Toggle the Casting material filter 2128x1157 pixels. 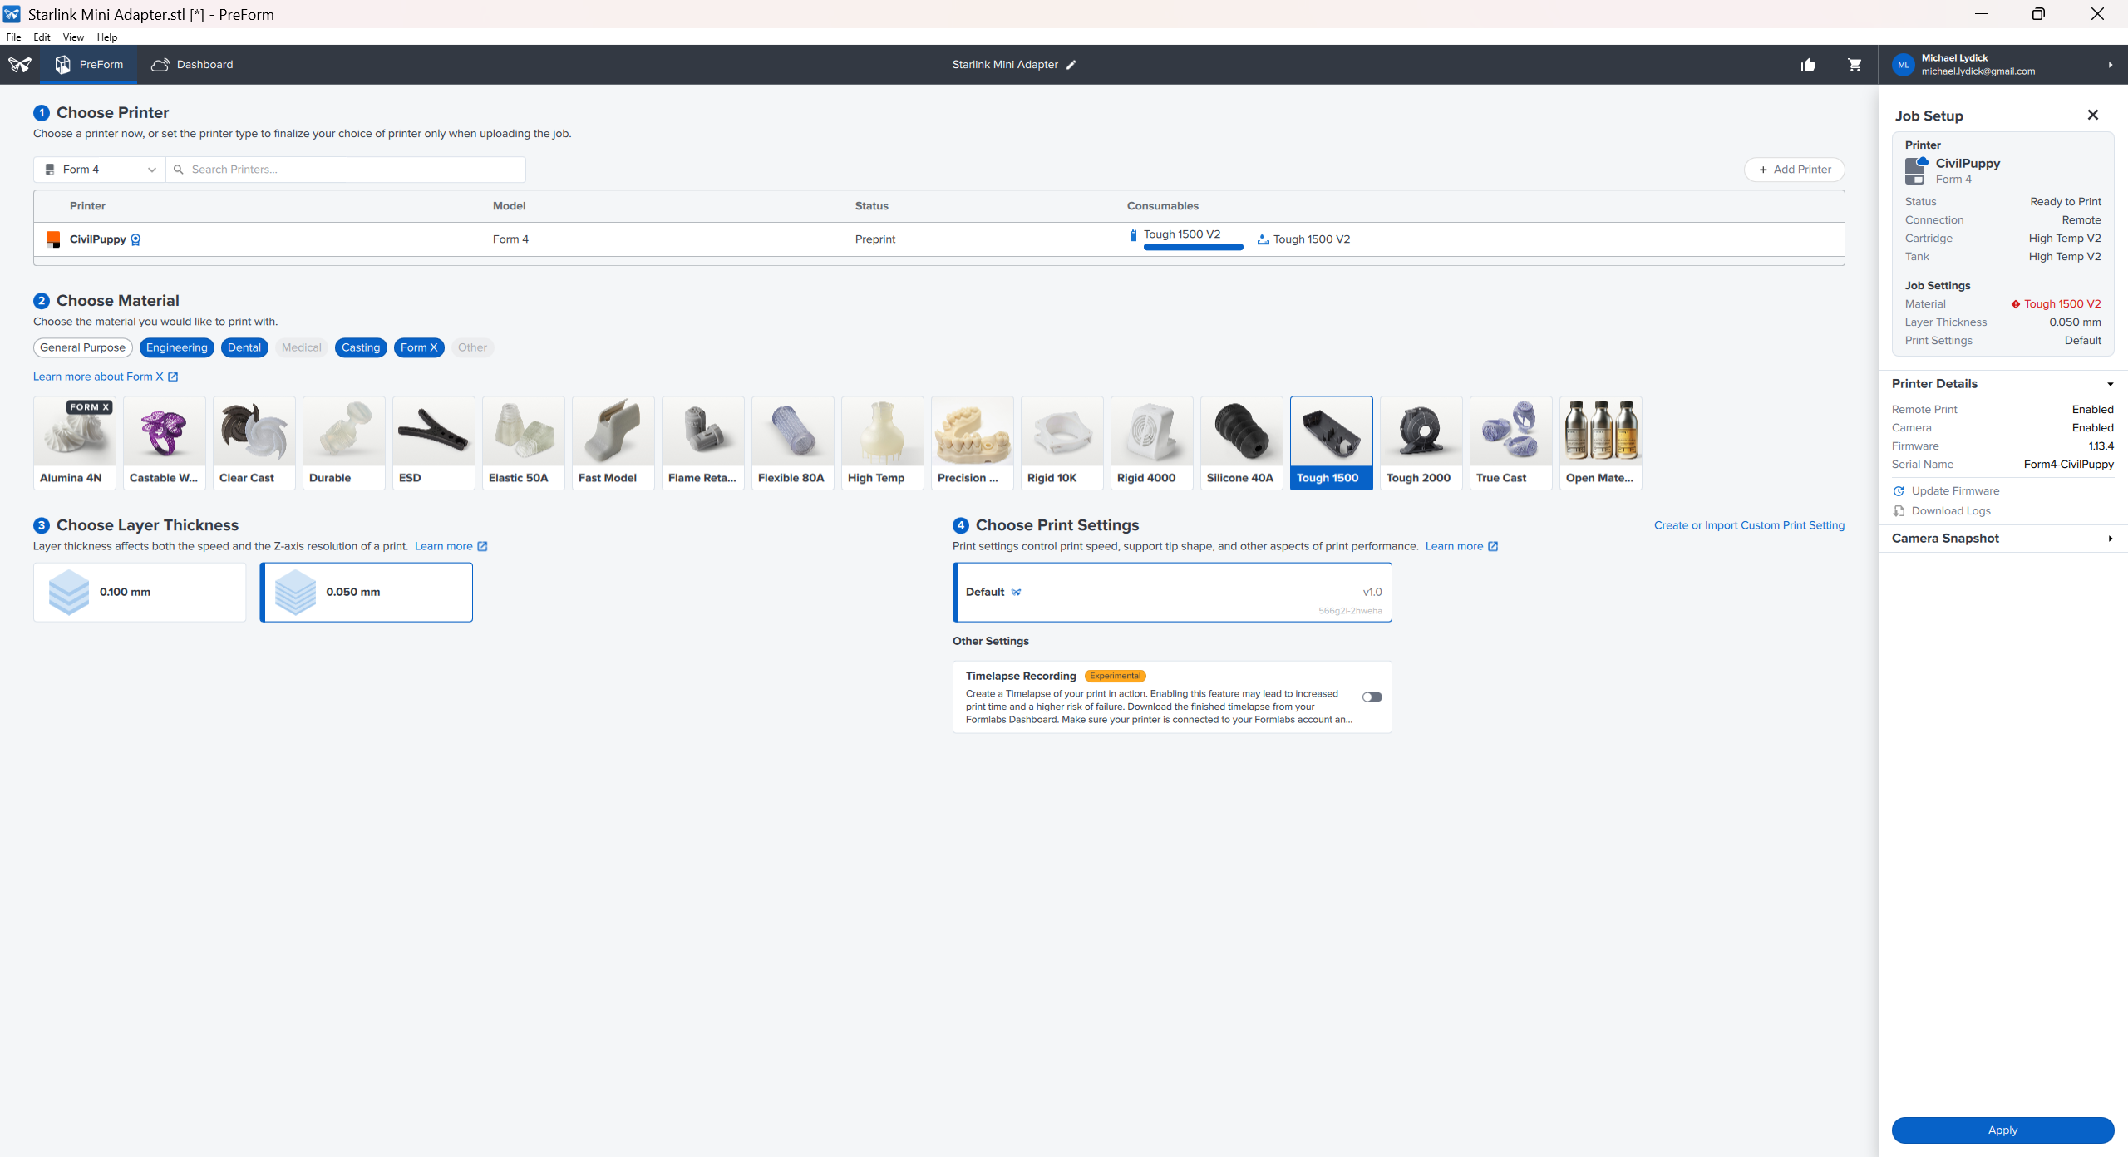[x=361, y=347]
